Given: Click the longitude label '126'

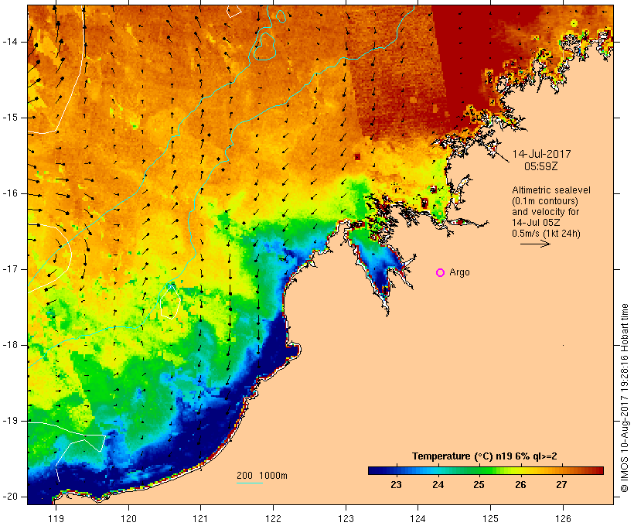Looking at the screenshot, I should (563, 519).
